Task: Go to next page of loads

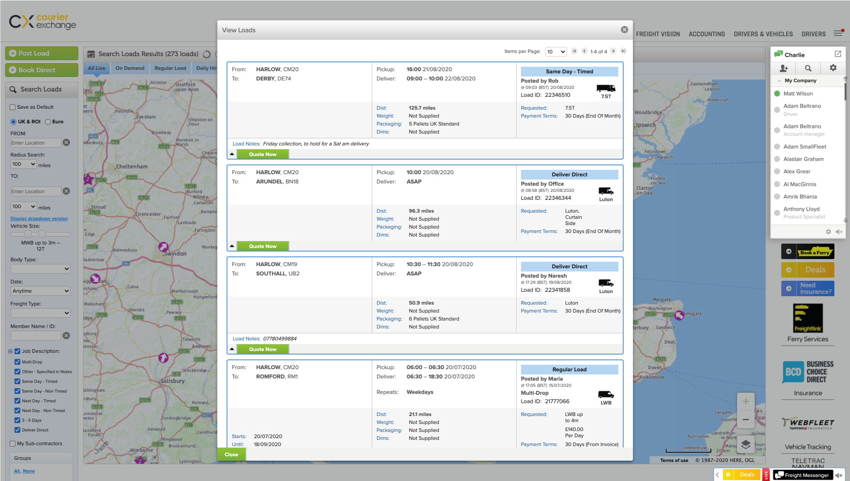Action: pyautogui.click(x=614, y=51)
